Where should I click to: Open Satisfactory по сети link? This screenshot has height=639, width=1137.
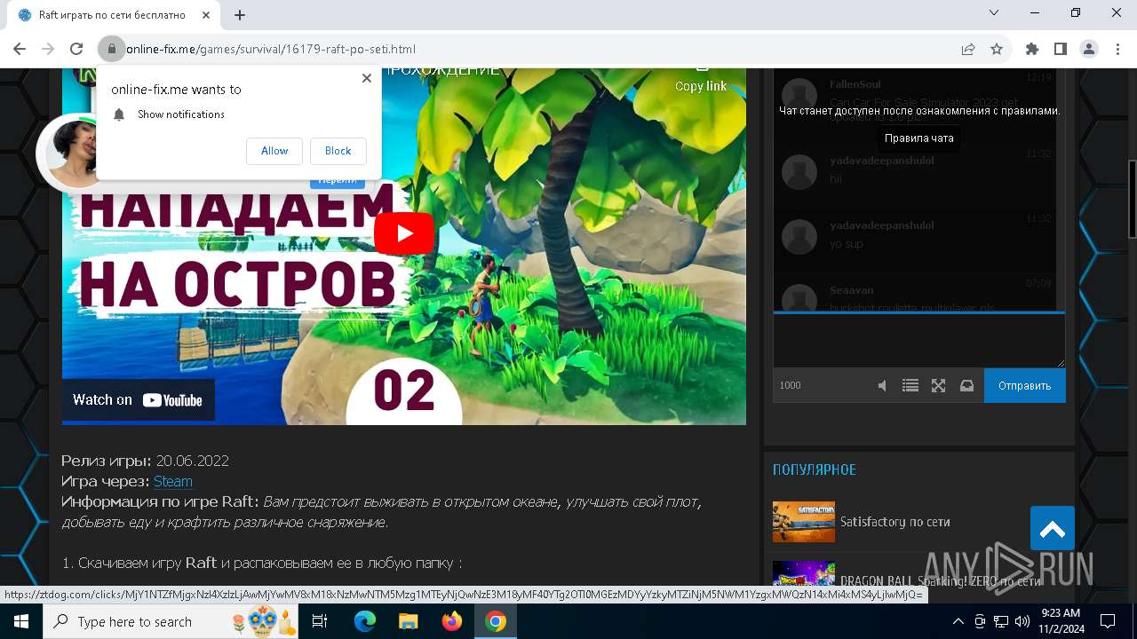coord(895,522)
